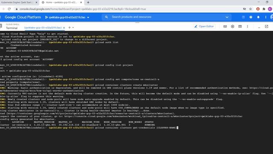Click the 'student-03-b968349b3d78@qwiklabs.net' account line
Screen dimensions: 273x154
click(x=32, y=51)
